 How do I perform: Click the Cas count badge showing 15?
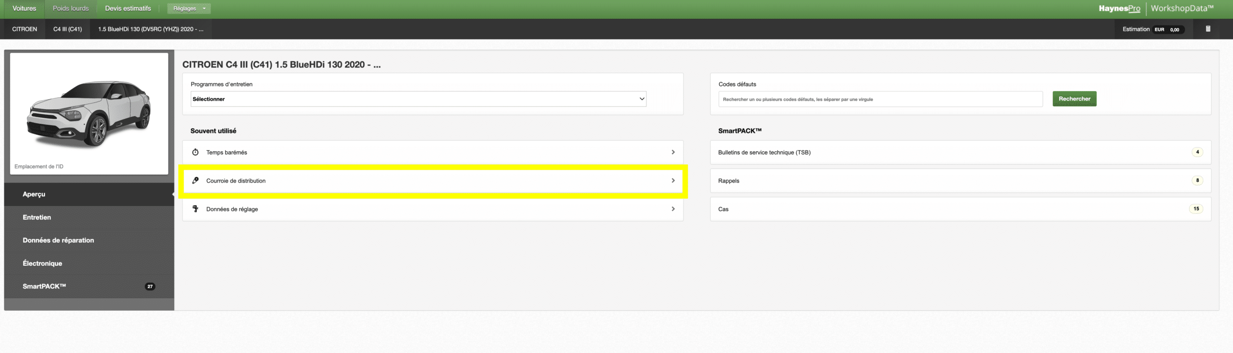[x=1196, y=209]
